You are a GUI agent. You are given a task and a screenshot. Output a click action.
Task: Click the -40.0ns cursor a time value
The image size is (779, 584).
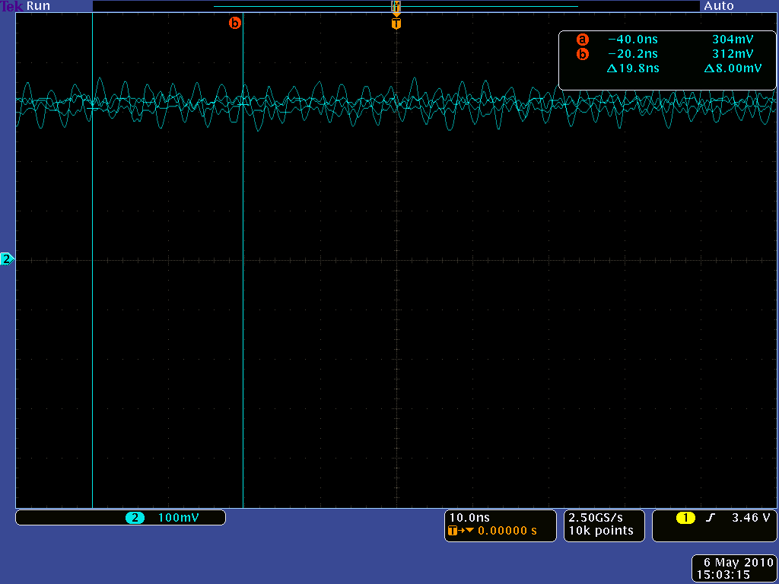pos(632,40)
